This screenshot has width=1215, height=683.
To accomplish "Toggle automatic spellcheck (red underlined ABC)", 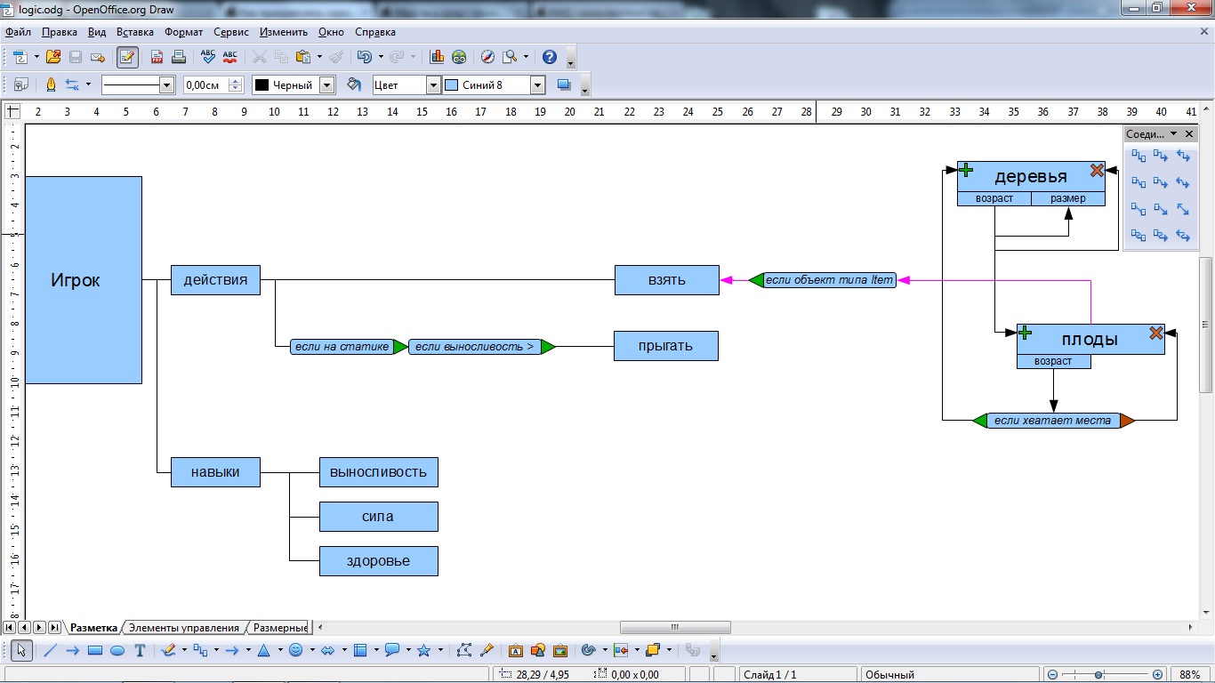I will [x=230, y=57].
